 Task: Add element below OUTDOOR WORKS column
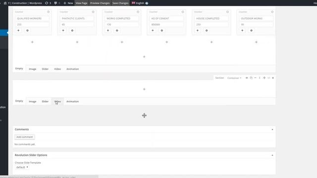point(256,42)
